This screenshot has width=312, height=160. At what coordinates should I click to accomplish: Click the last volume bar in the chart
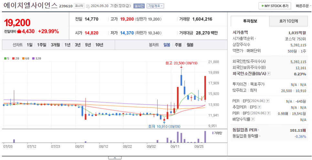205,137
